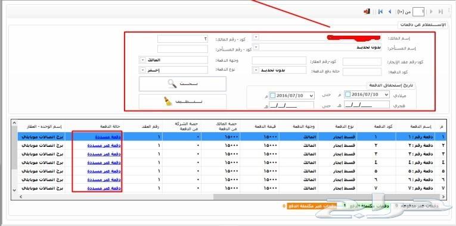Click the Hijri end date field
The width and height of the screenshot is (456, 226).
coord(291,106)
